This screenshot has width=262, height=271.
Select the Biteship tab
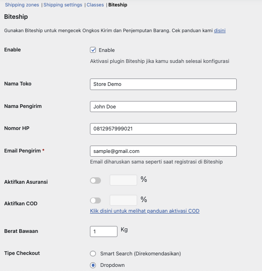coord(118,5)
